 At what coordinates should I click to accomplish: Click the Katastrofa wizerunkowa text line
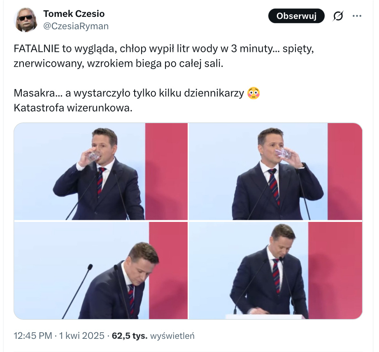[x=74, y=108]
